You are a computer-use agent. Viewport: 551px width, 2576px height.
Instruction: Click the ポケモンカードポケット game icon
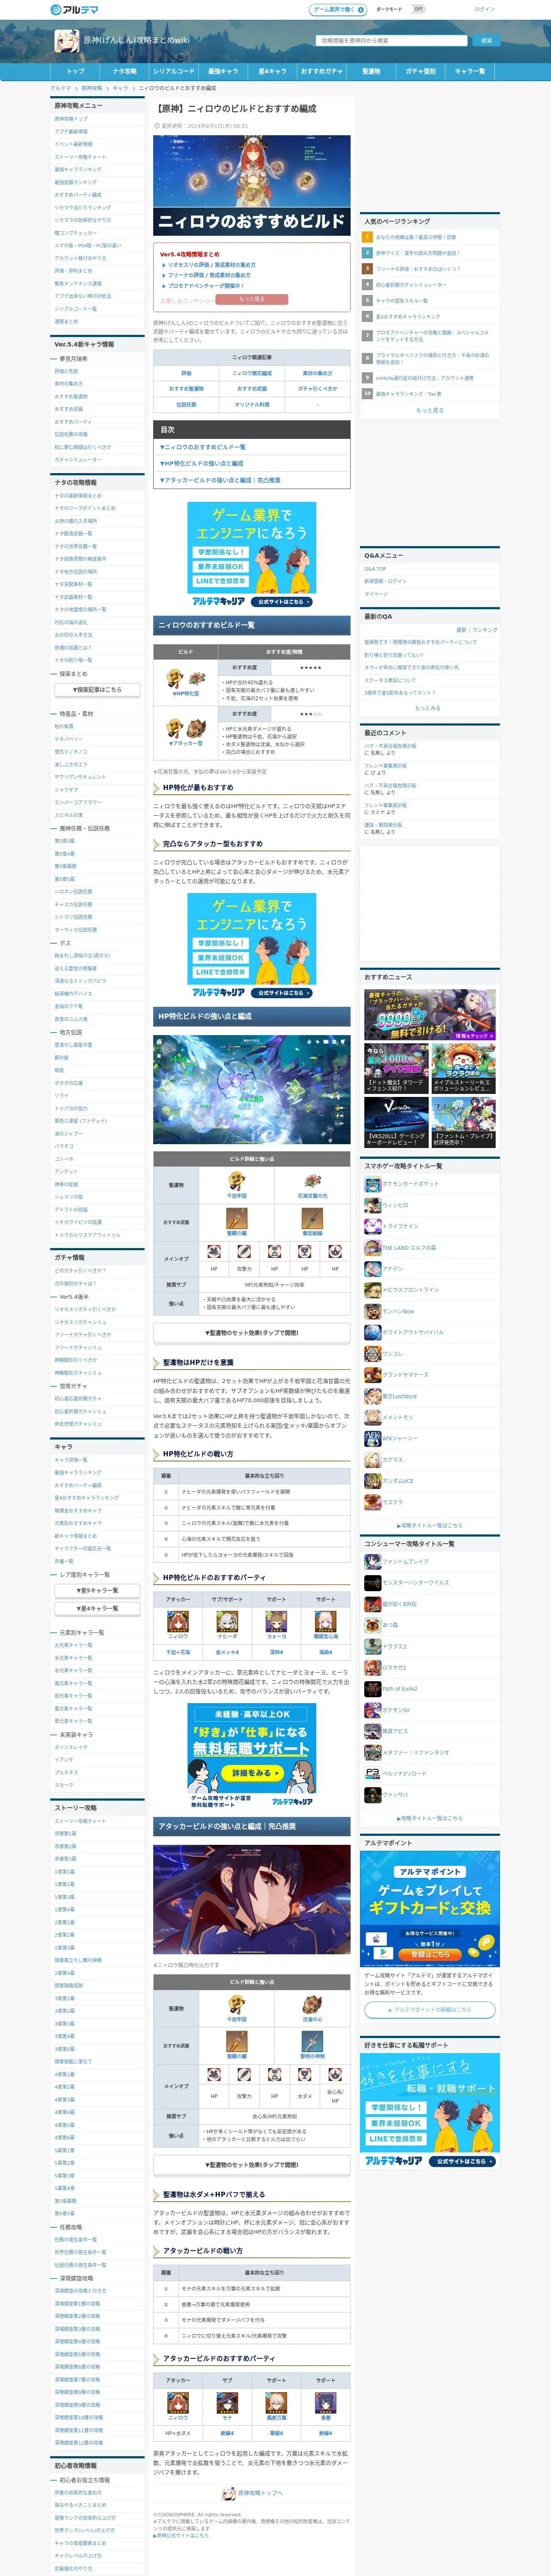[372, 1185]
